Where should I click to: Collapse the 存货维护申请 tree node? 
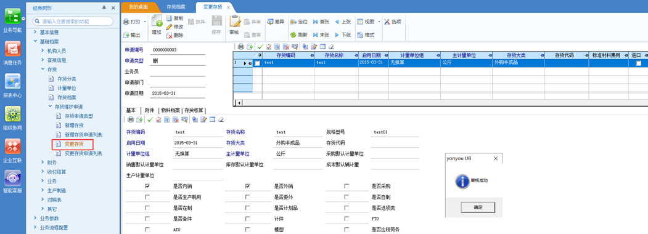pyautogui.click(x=50, y=107)
